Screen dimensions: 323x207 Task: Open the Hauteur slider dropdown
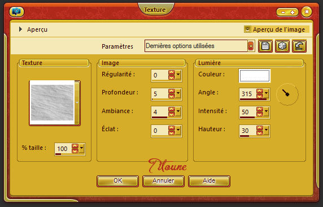[267, 130]
